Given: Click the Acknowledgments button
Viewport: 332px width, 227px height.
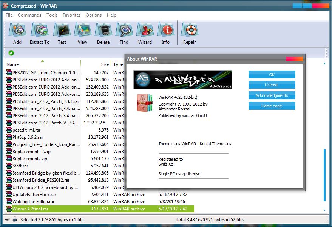Looking at the screenshot, I should (x=272, y=95).
